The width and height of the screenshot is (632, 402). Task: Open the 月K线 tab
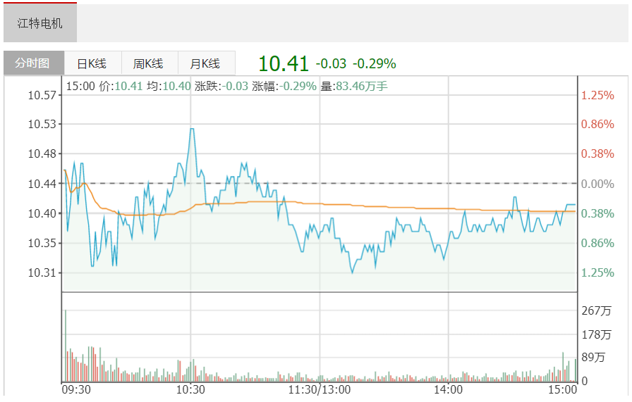point(205,63)
